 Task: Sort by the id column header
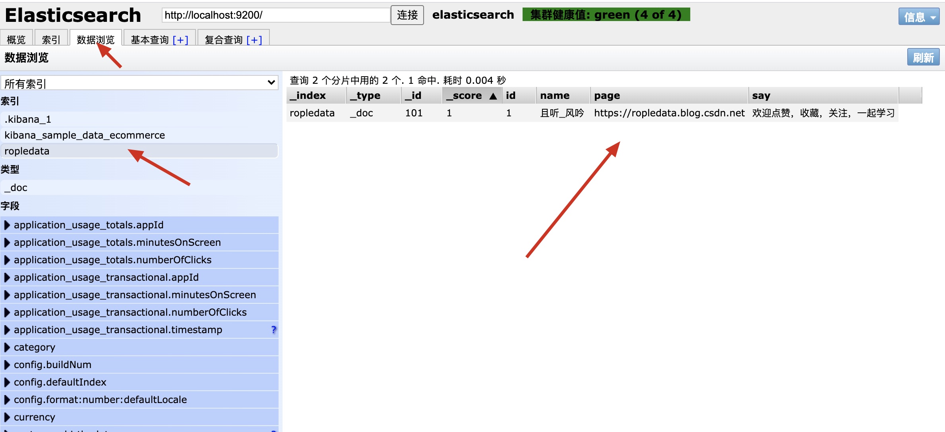point(519,95)
